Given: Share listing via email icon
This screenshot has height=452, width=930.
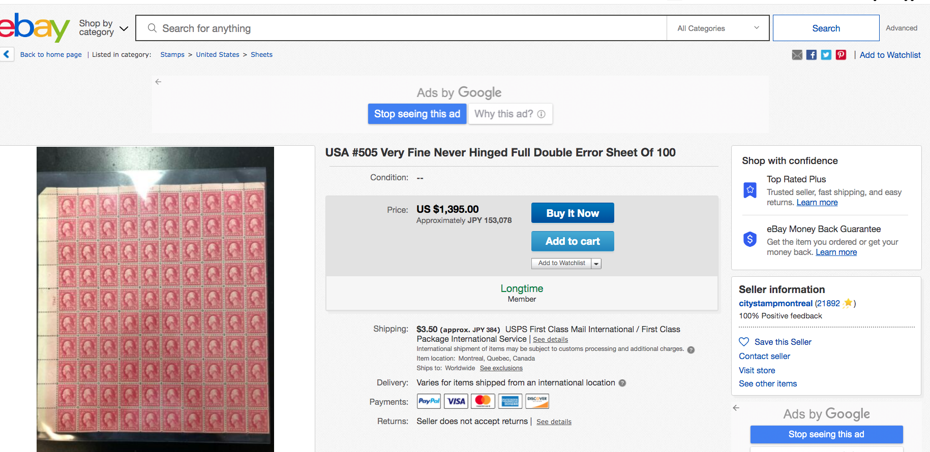Looking at the screenshot, I should pos(797,55).
